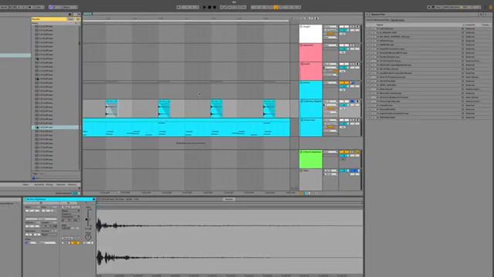Arm the first white track for recording

point(357,27)
